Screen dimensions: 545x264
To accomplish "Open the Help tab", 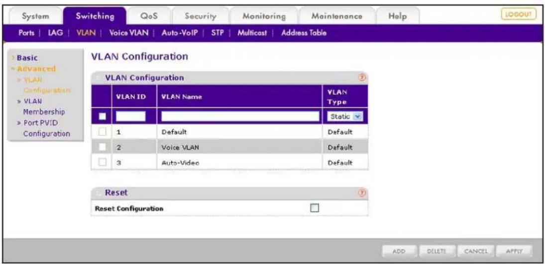I will 397,16.
